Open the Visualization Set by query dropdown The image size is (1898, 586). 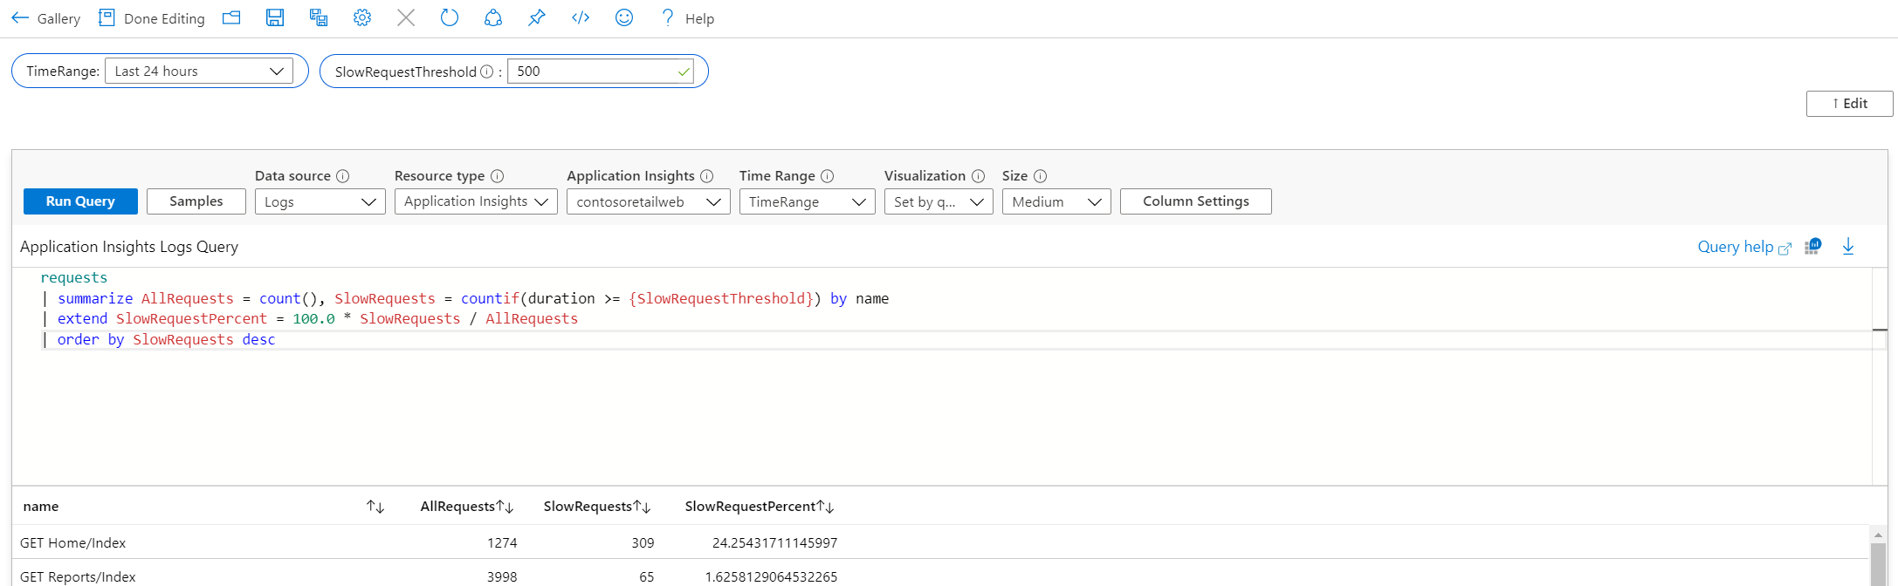[939, 201]
